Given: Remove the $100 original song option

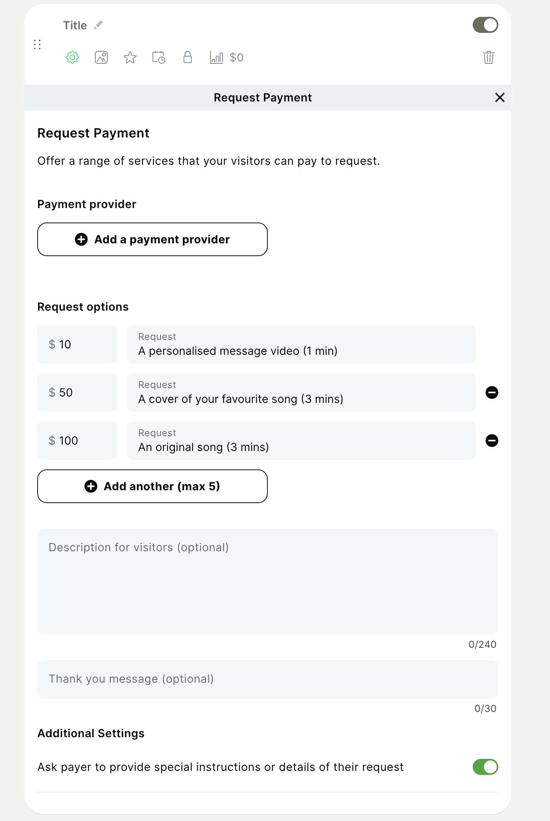Looking at the screenshot, I should [x=492, y=441].
